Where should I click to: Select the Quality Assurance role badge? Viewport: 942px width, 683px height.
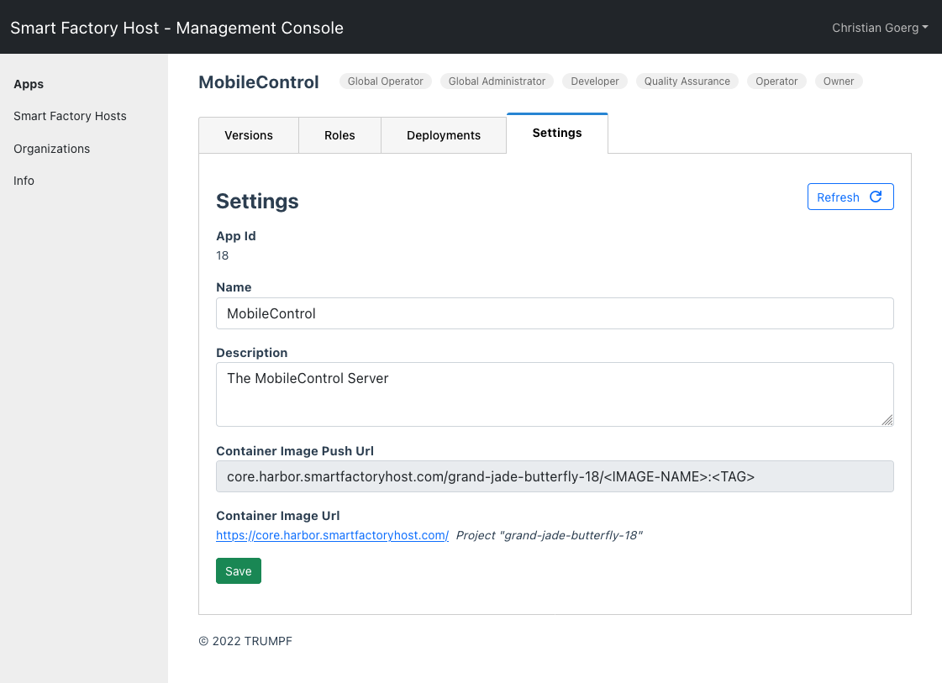point(687,81)
